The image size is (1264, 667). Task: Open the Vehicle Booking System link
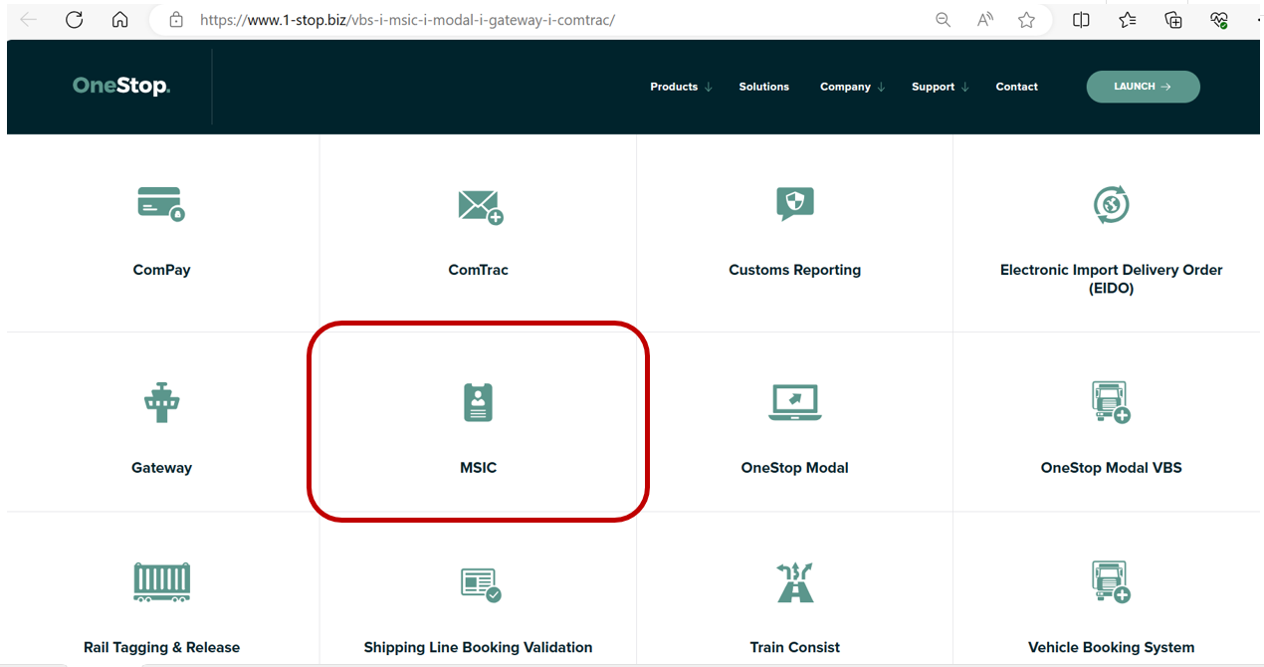pos(1111,647)
